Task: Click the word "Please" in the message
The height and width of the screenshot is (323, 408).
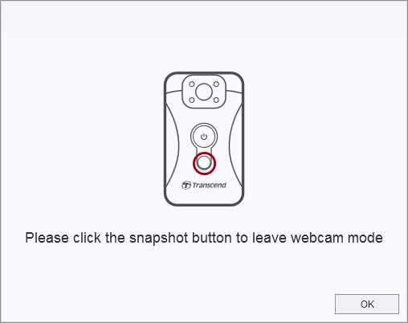Action: [x=47, y=238]
